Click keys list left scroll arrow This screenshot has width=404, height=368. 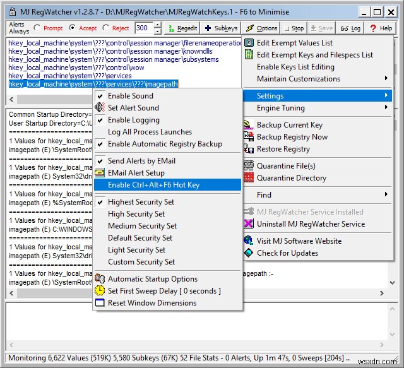pos(11,99)
